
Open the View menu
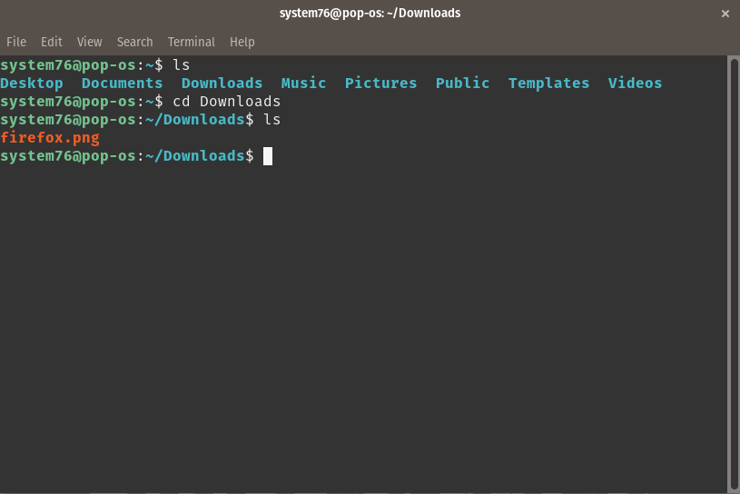tap(89, 42)
